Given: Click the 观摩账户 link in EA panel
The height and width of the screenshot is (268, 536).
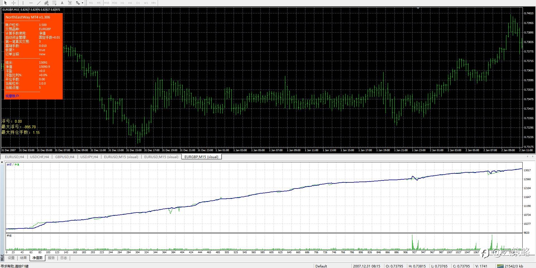Looking at the screenshot, I should tap(12, 96).
